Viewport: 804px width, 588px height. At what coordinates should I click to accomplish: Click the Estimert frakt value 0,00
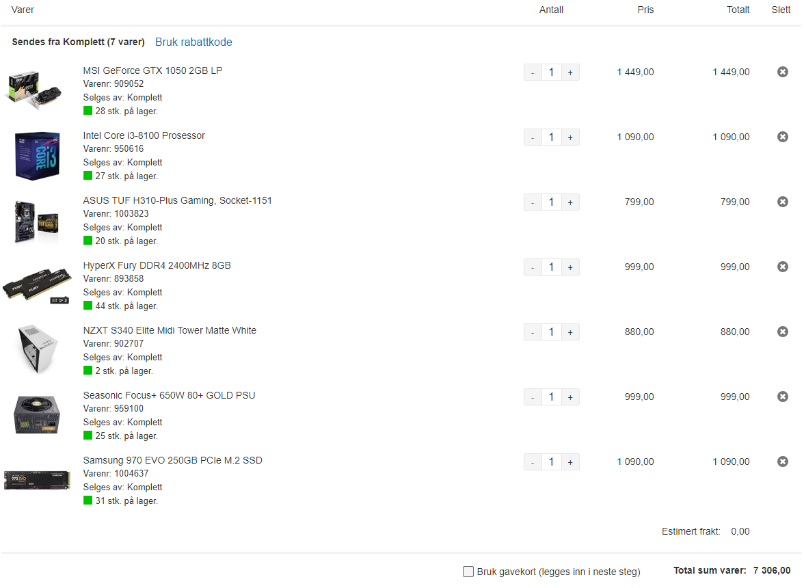[740, 532]
